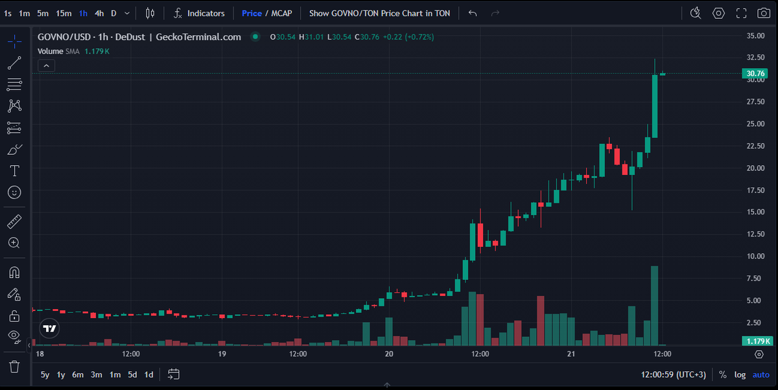Select the text annotation tool

pos(14,171)
